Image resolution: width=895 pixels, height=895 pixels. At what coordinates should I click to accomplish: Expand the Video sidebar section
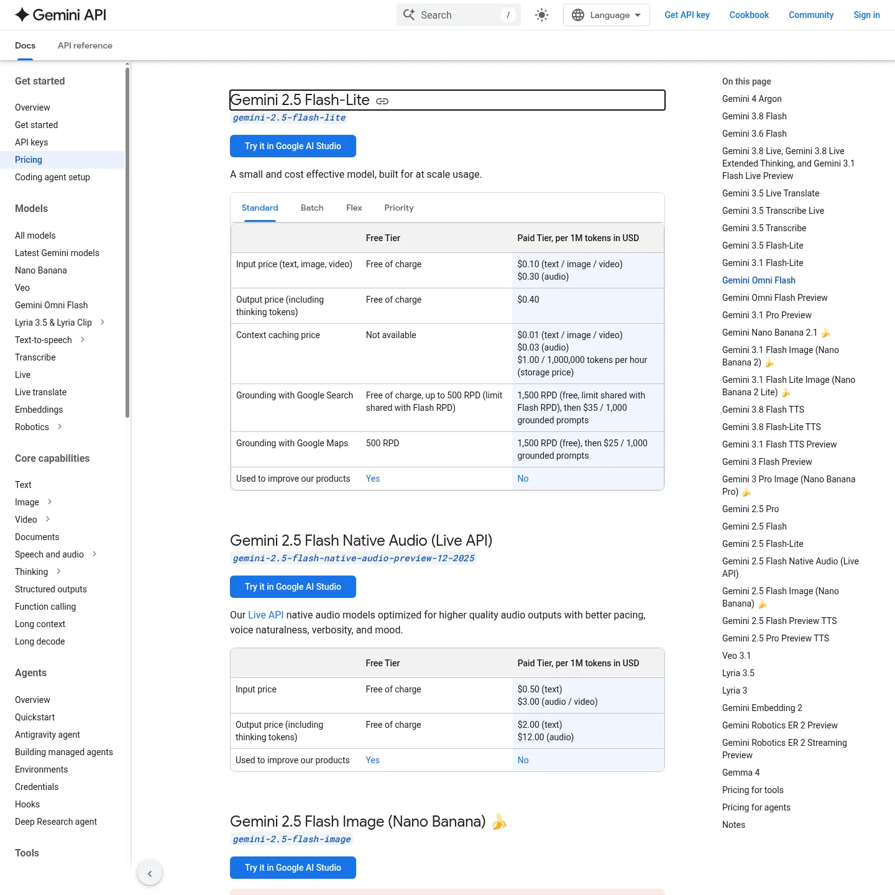pos(48,519)
